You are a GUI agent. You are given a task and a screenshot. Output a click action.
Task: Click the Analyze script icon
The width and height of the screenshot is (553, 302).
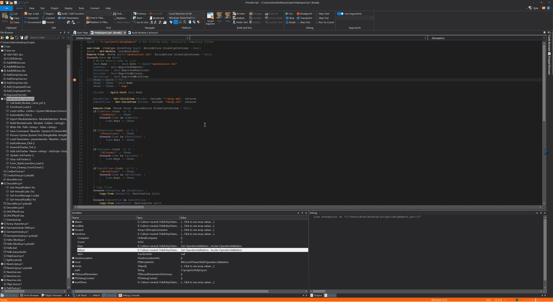234,18
